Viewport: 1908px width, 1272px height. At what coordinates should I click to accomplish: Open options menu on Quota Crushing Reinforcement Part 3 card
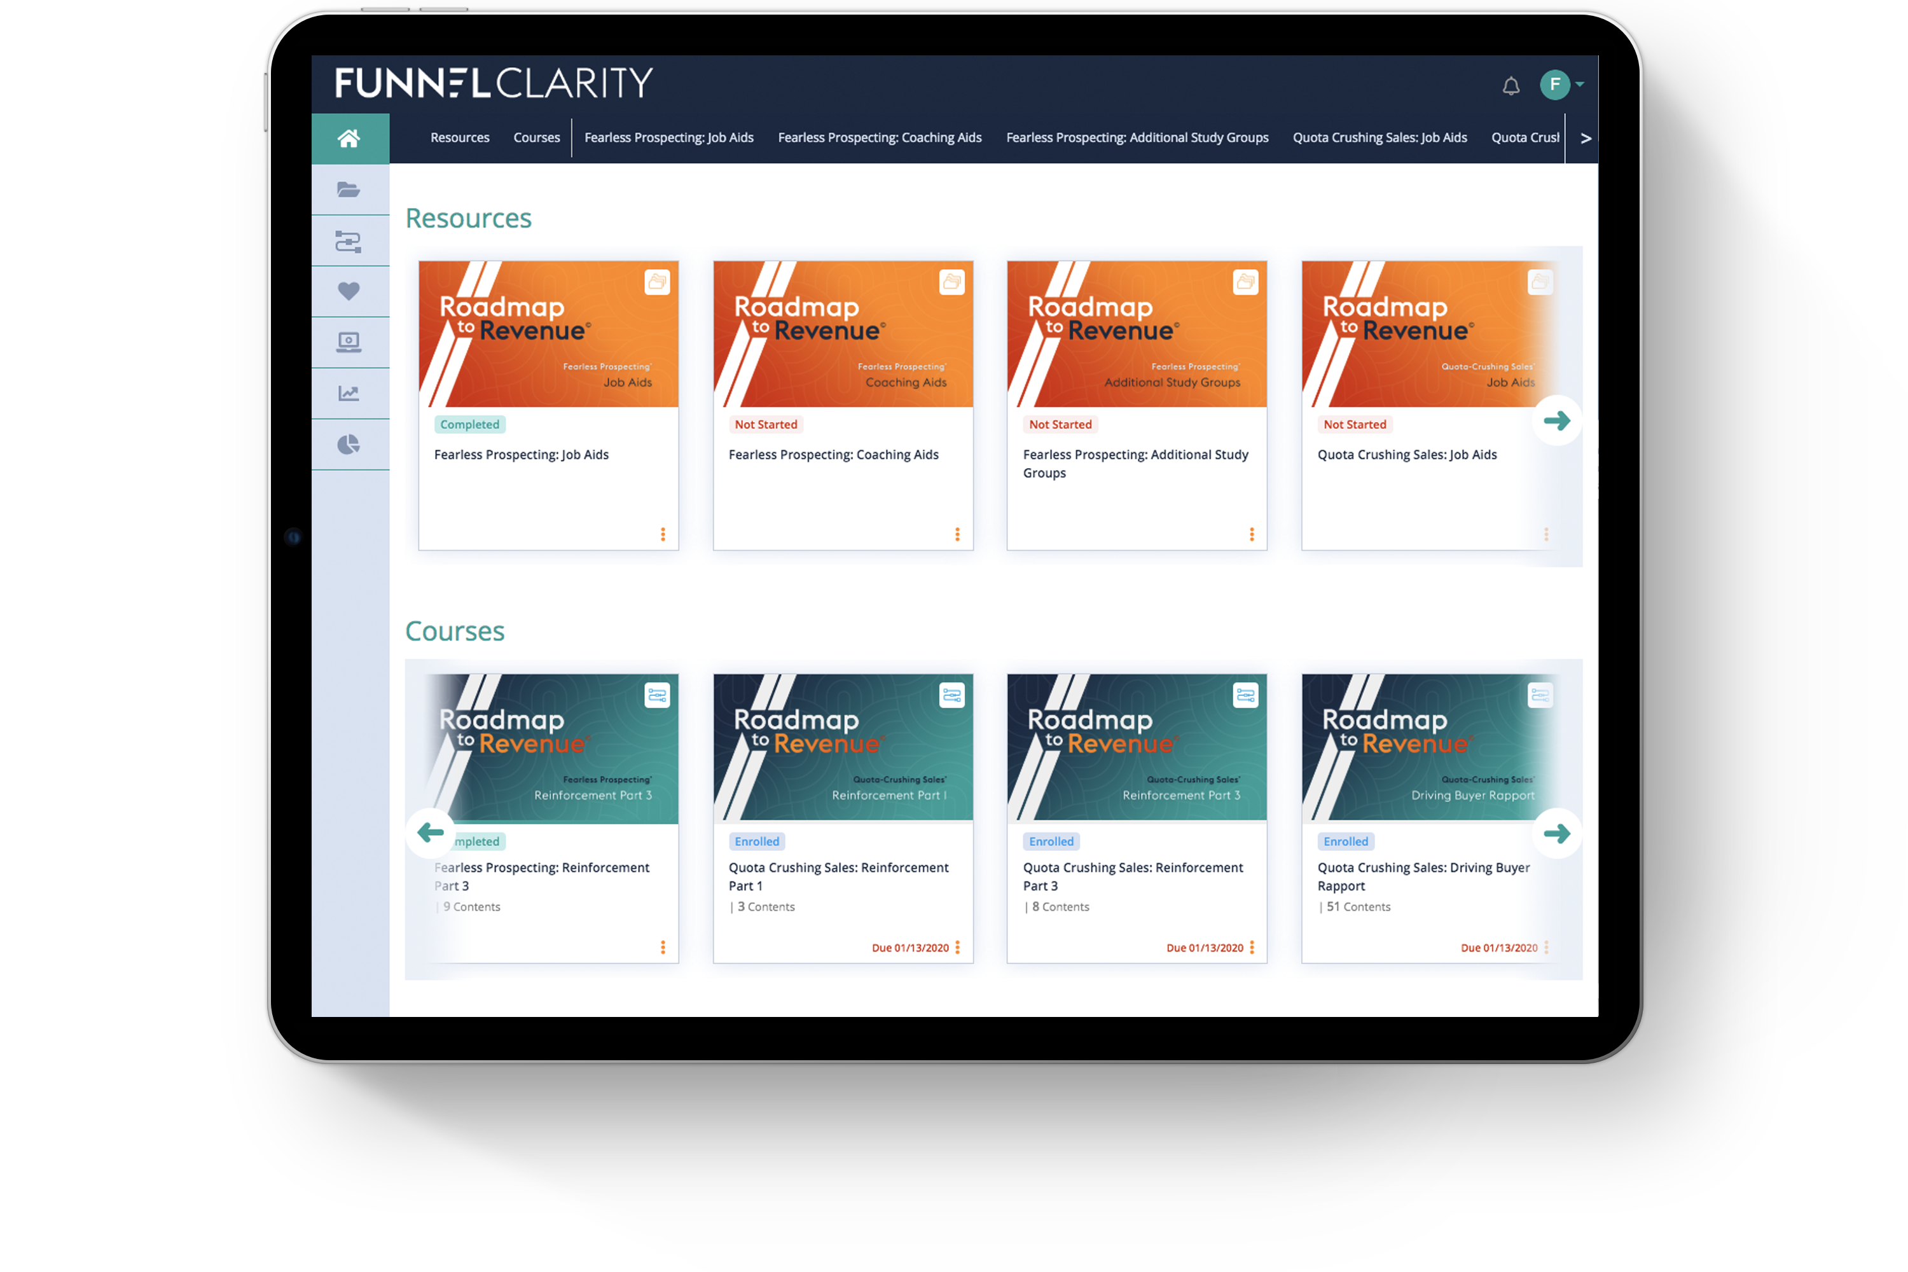tap(1252, 948)
